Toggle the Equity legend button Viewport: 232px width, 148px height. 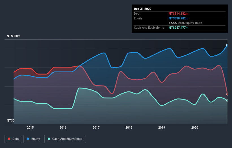pos(33,139)
